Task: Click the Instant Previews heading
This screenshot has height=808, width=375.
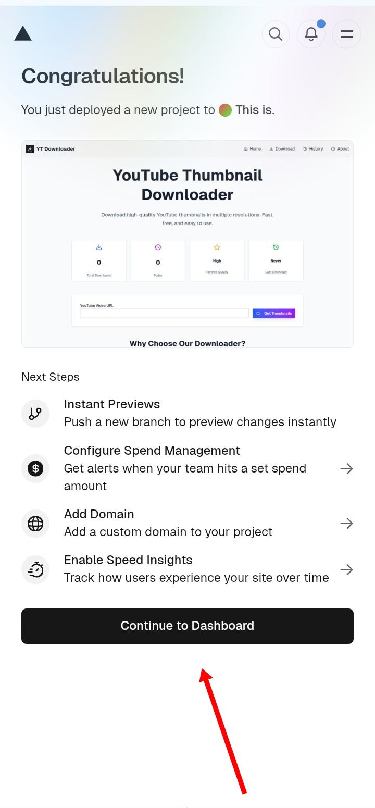Action: [112, 404]
